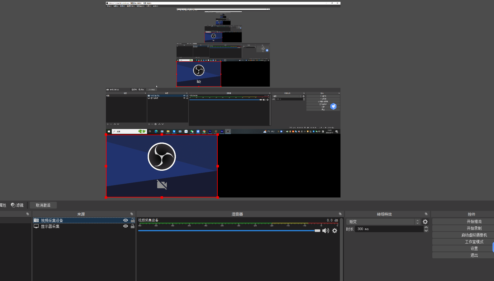
Task: Pop out the 转场特效 dock panel
Action: click(426, 214)
